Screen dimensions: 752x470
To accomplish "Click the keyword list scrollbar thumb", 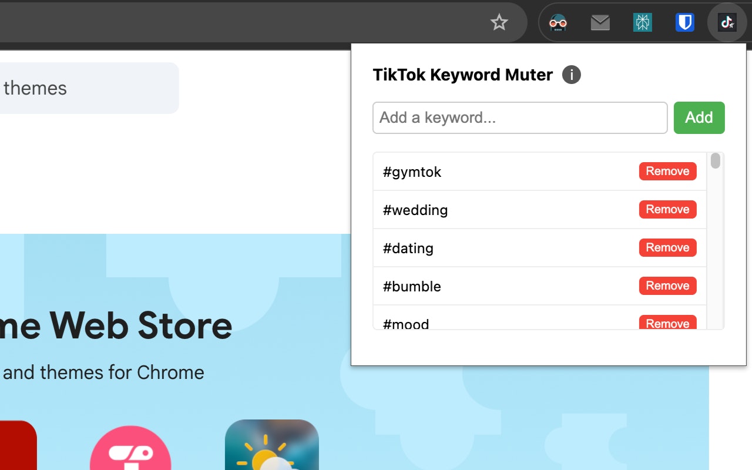I will [x=715, y=160].
